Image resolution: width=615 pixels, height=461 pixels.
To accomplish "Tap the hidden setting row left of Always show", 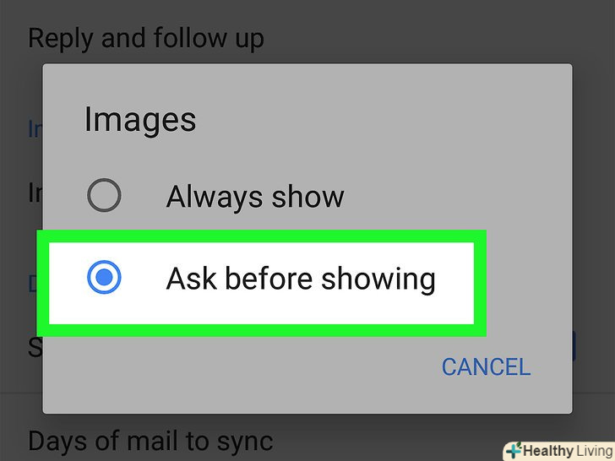I will 35,193.
